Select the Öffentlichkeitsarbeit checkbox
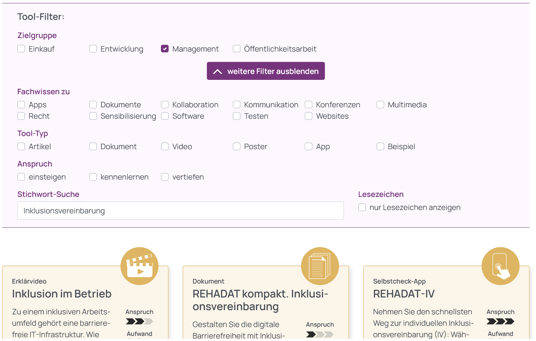The image size is (536, 341). pos(237,49)
